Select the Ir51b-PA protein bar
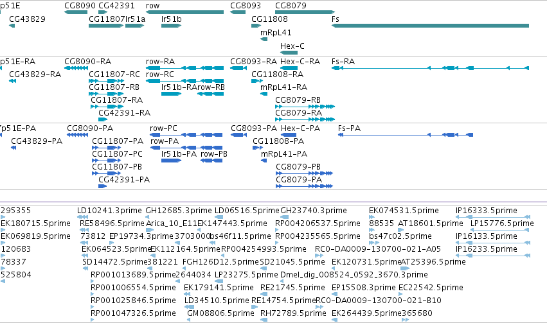This screenshot has width=547, height=323. pyautogui.click(x=171, y=161)
